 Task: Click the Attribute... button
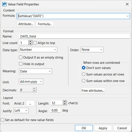26,24
